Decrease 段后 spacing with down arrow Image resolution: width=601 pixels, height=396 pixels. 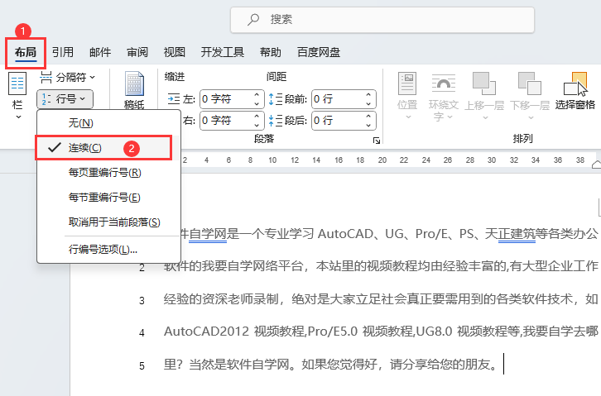point(368,126)
